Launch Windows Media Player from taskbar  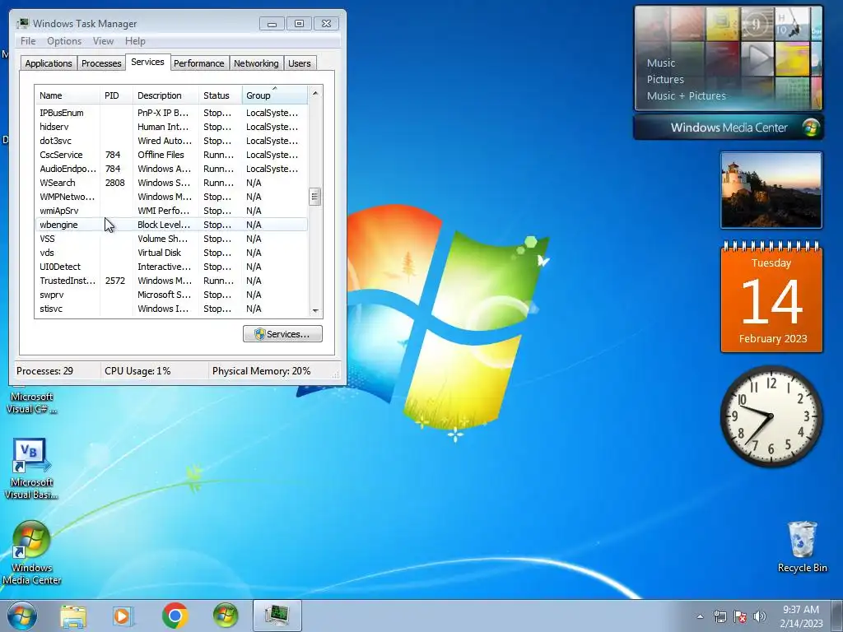point(123,616)
